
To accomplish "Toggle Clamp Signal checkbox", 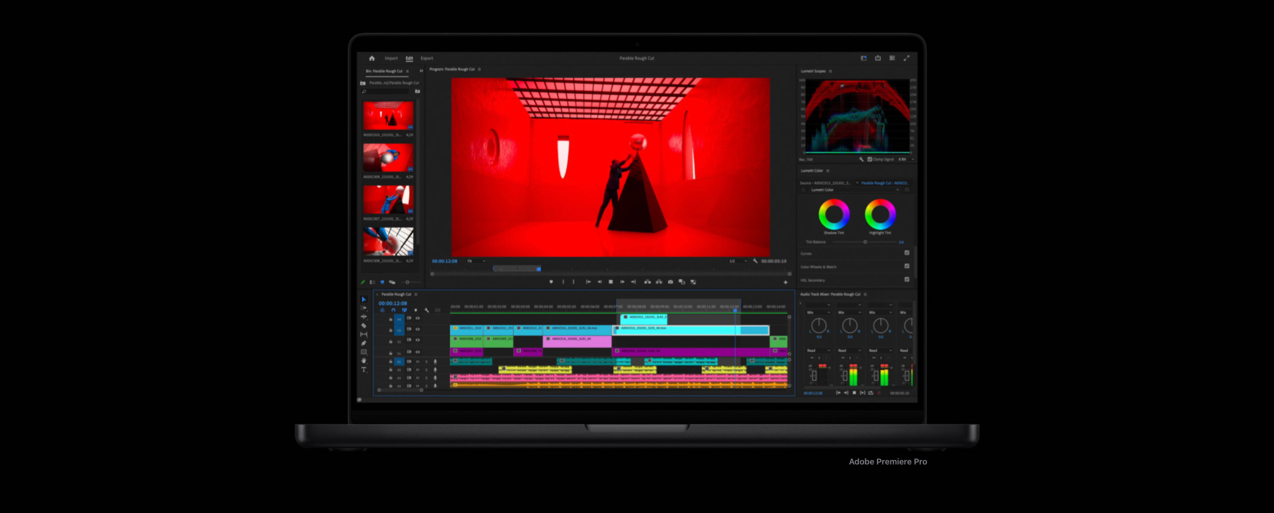I will [870, 160].
